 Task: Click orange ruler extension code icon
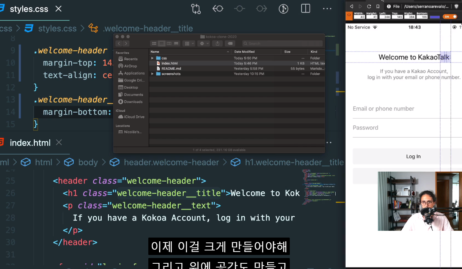(x=349, y=16)
